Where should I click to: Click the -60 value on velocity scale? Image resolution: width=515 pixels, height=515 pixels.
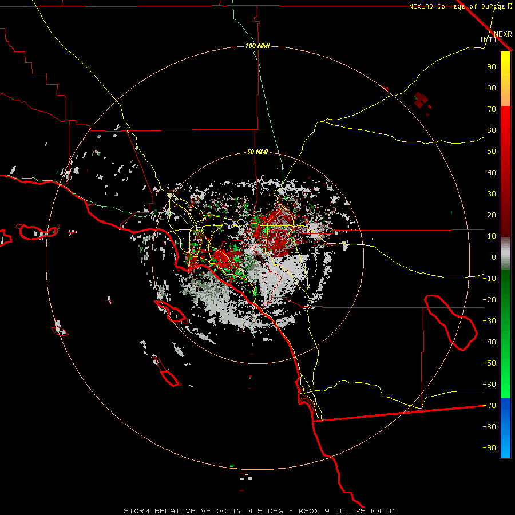coord(489,385)
